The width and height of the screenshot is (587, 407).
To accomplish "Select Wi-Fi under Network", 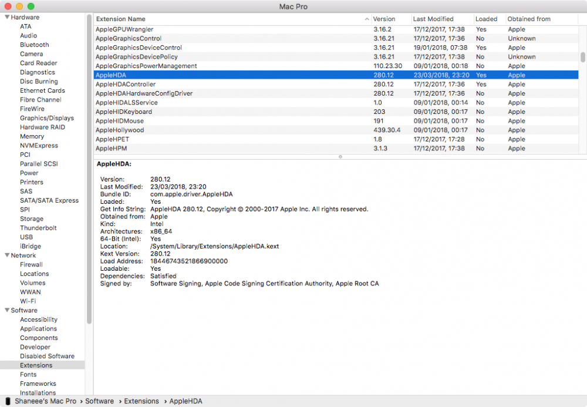I will click(x=28, y=301).
